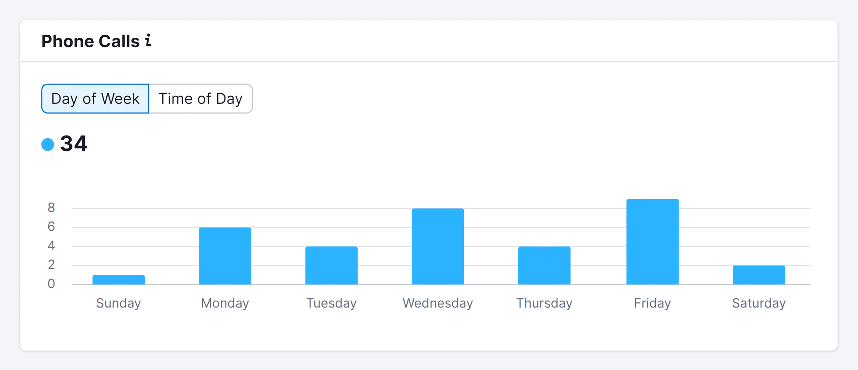Screen dimensions: 858x370
Task: Select the Wednesday bar
Action: (x=438, y=246)
